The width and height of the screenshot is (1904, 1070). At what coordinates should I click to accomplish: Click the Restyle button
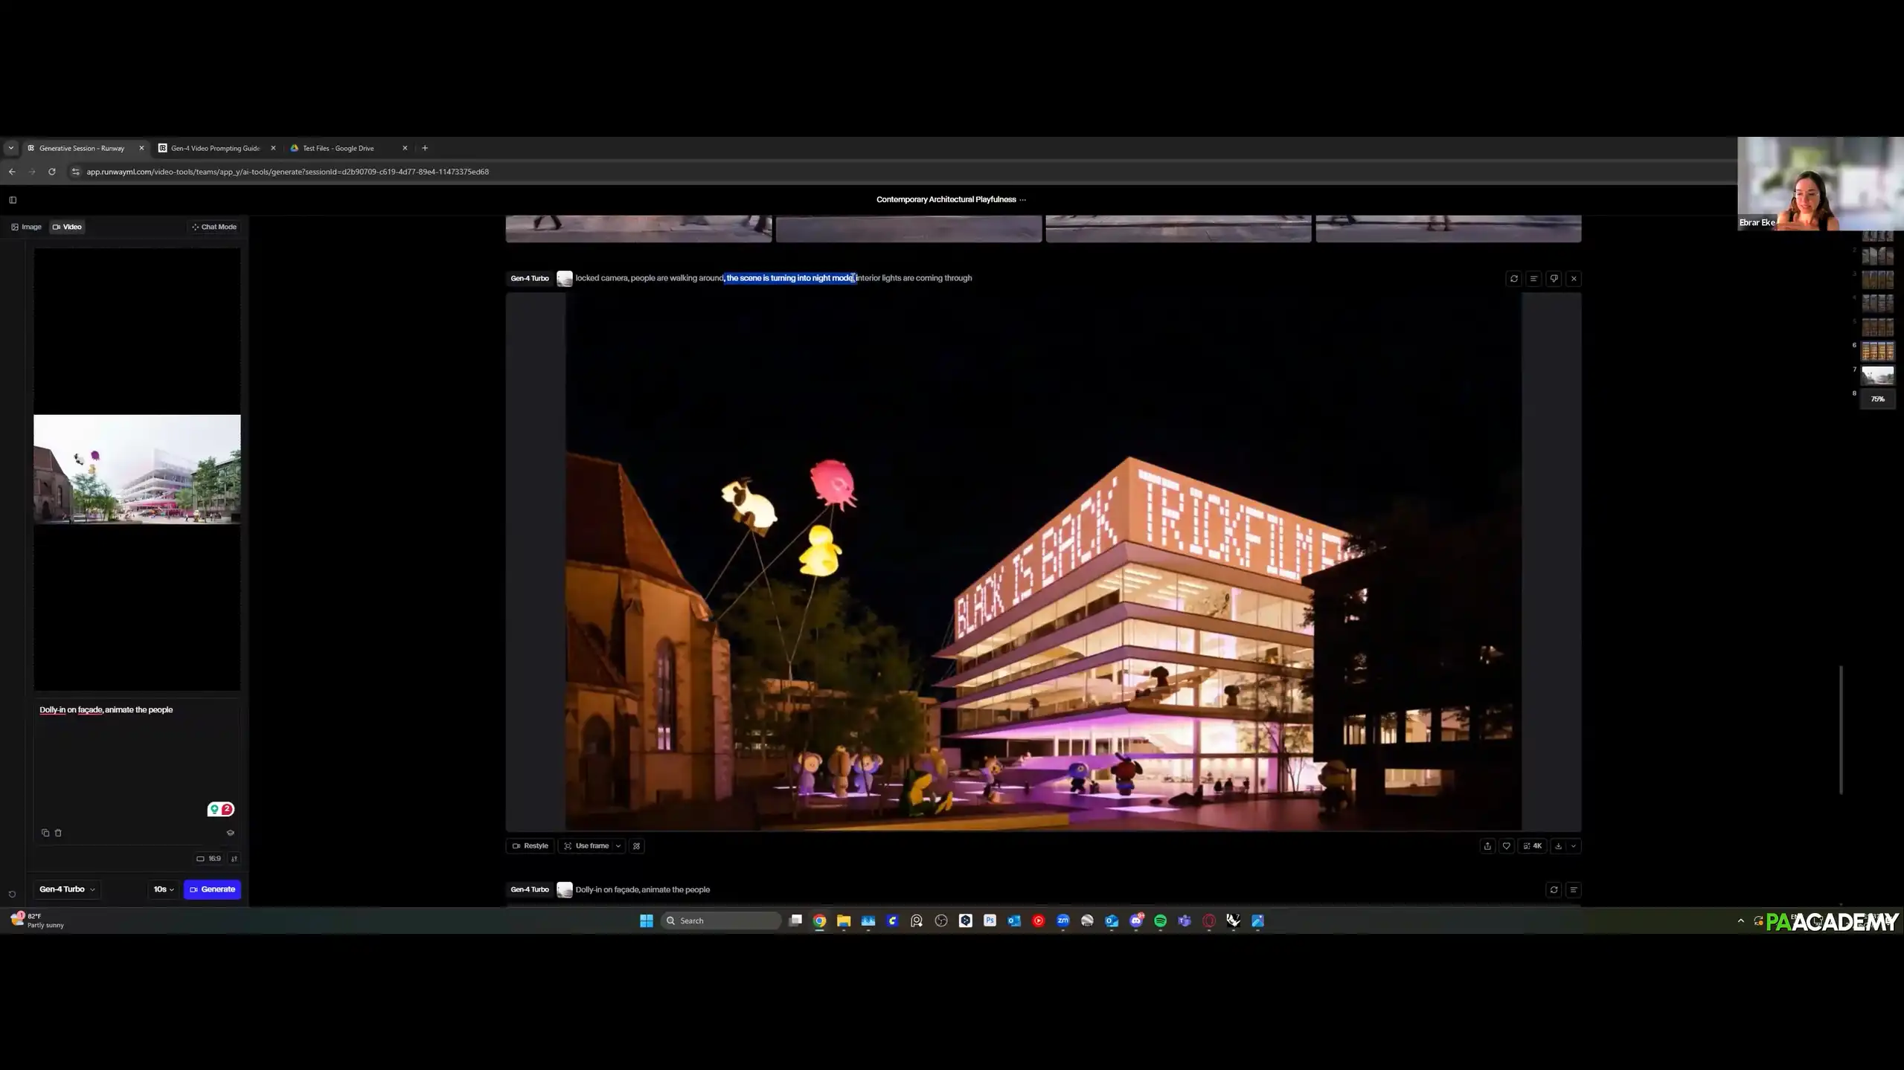[x=531, y=846]
